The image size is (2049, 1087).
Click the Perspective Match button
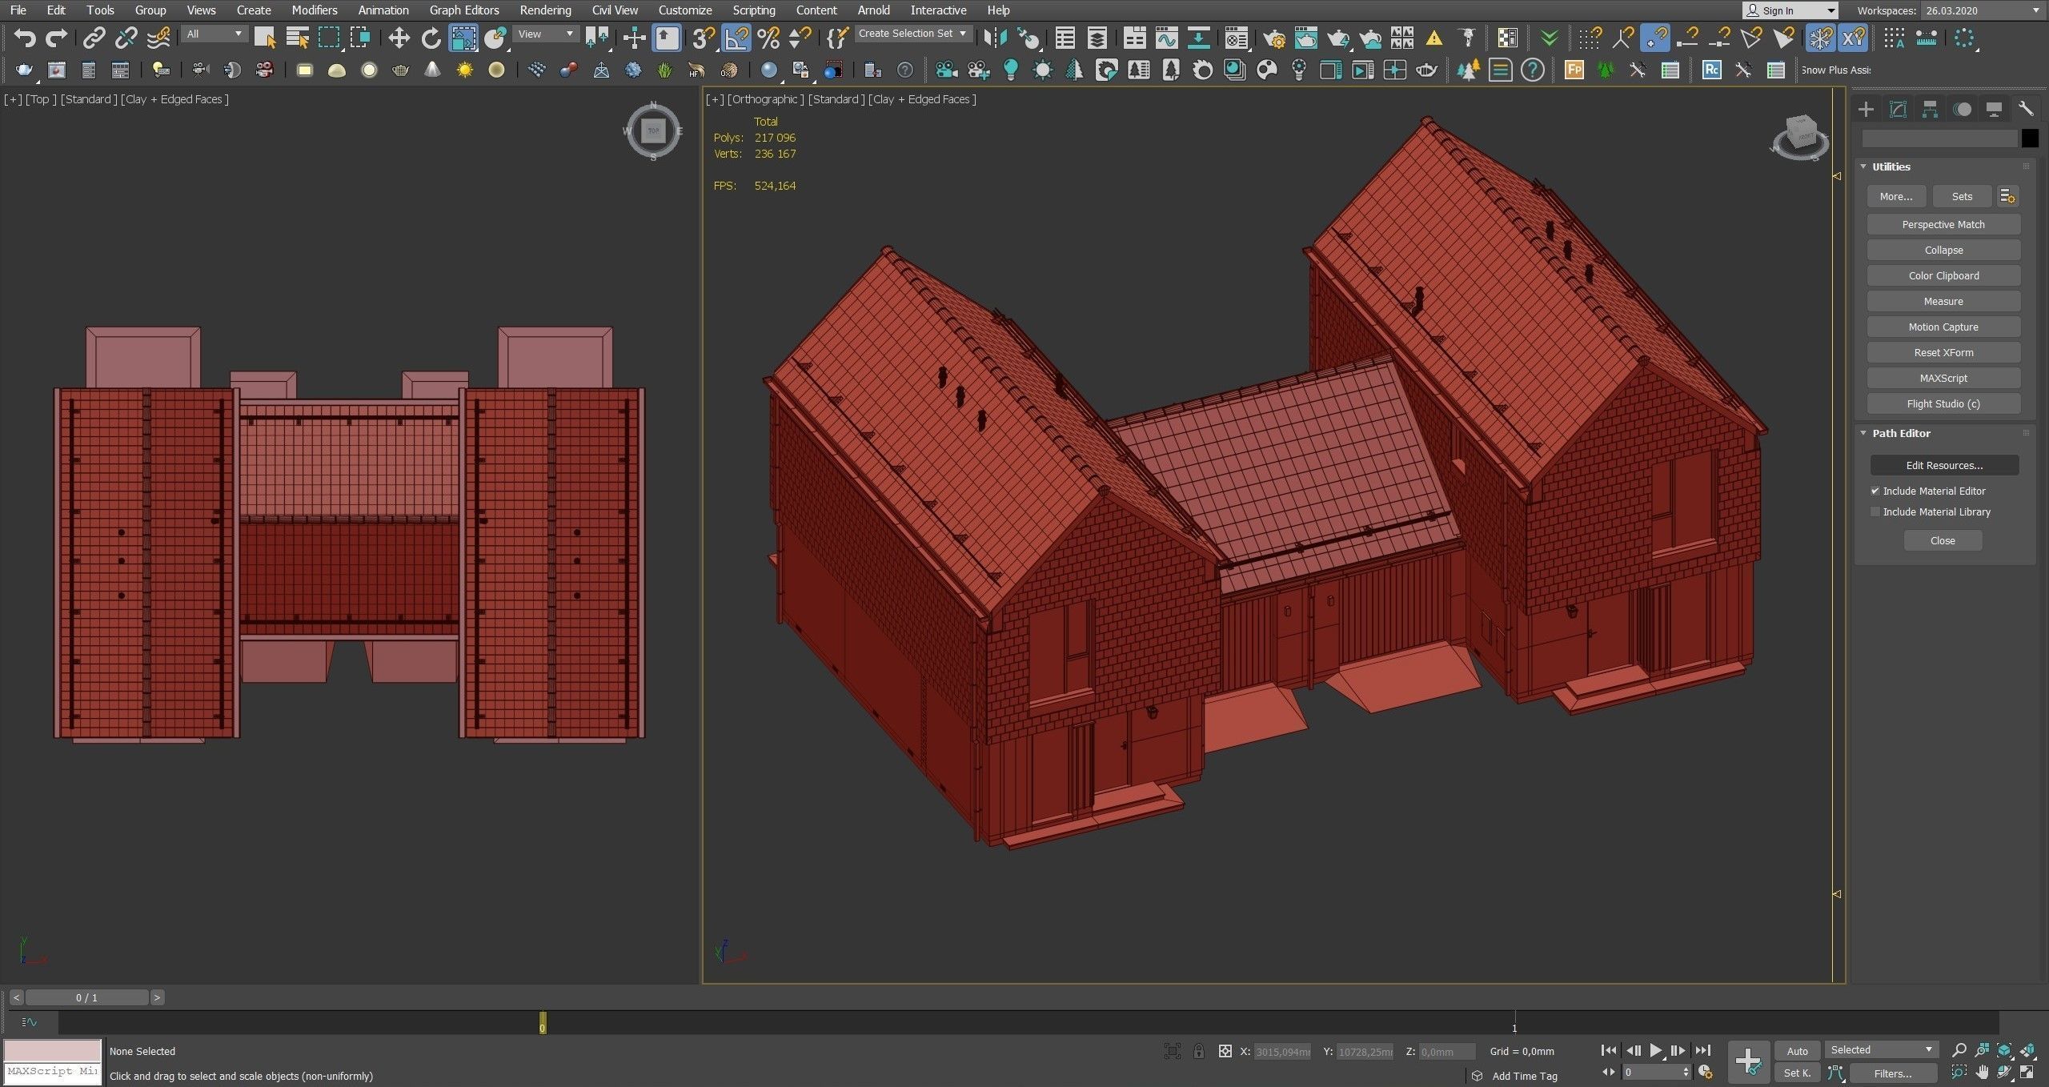point(1943,224)
